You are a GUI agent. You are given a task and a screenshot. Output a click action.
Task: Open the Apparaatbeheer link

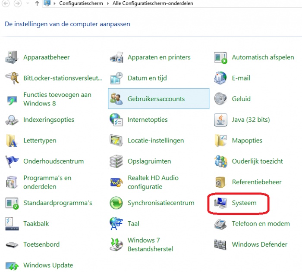(x=47, y=57)
